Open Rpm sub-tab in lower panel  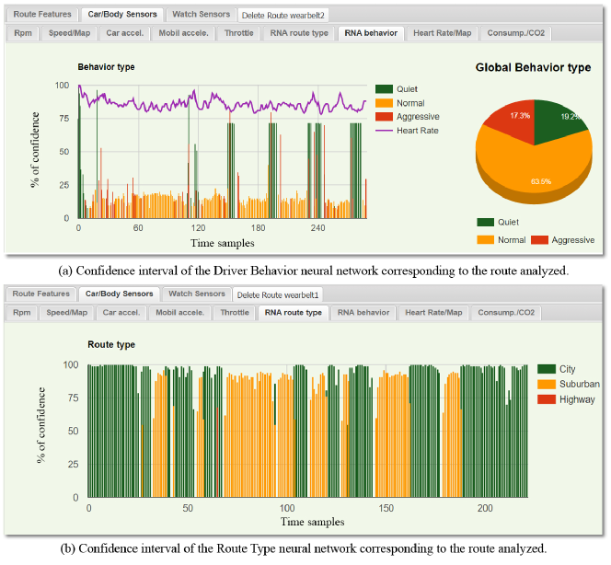point(22,313)
